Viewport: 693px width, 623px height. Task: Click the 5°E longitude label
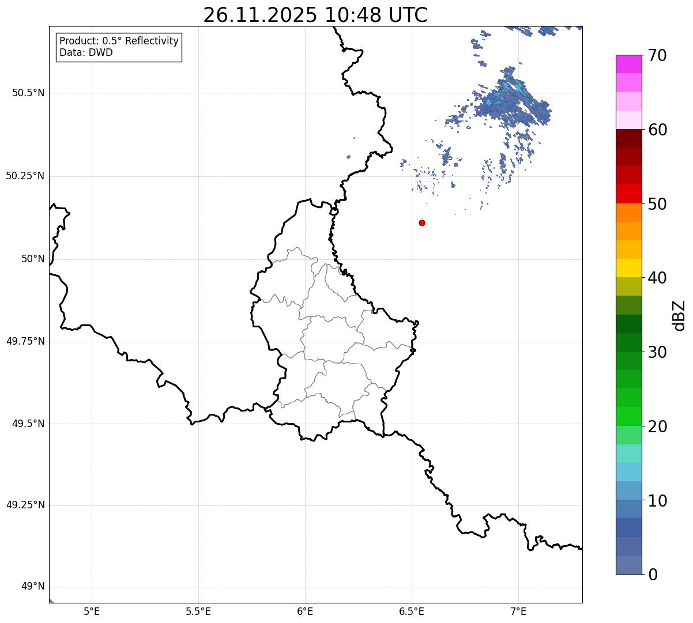point(92,611)
